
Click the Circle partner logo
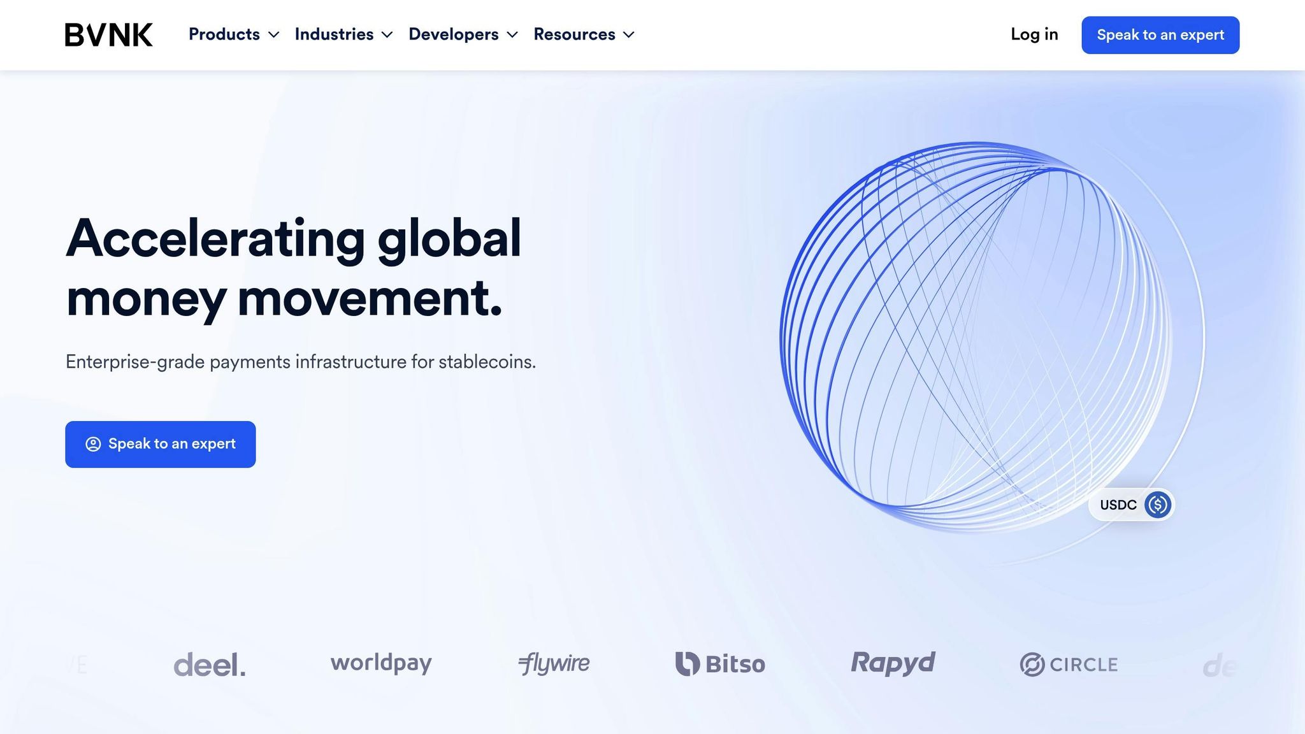[x=1069, y=665]
